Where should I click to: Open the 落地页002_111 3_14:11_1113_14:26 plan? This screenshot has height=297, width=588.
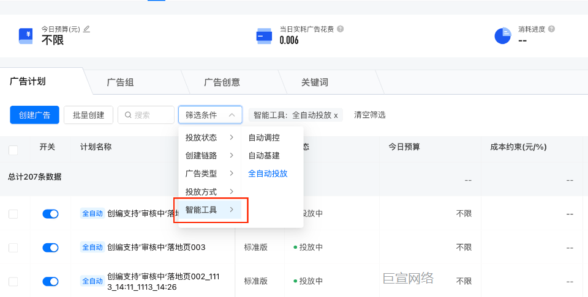pyautogui.click(x=163, y=282)
